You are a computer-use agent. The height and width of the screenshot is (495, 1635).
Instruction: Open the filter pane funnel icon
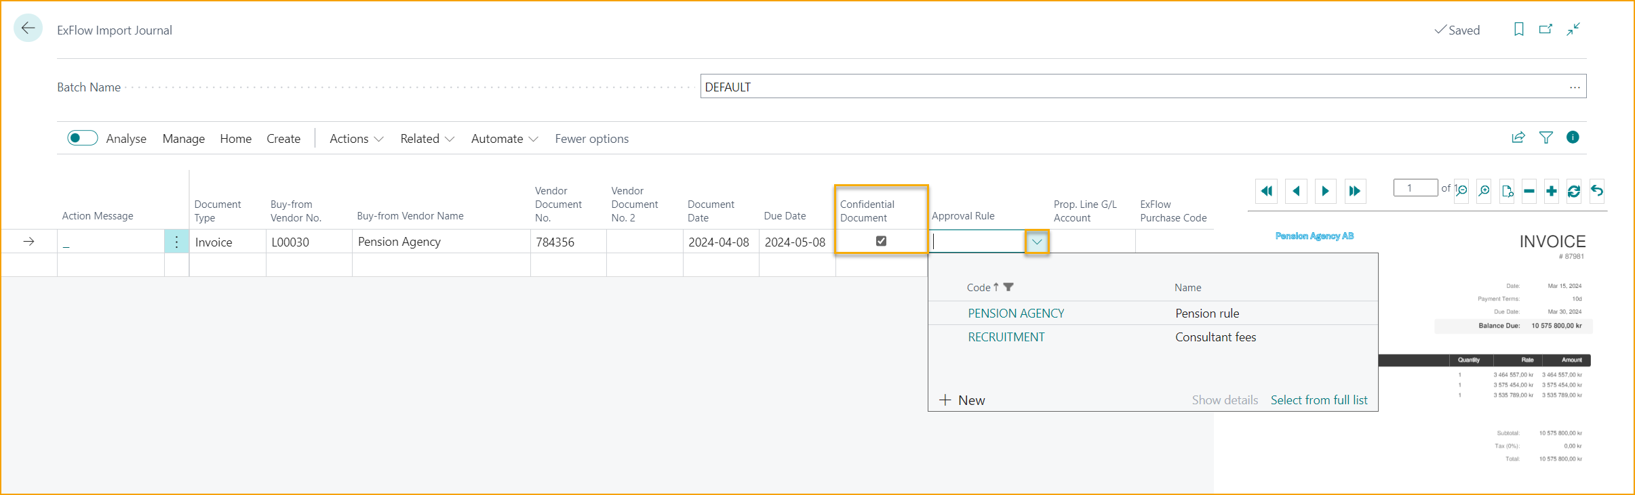click(x=1546, y=137)
